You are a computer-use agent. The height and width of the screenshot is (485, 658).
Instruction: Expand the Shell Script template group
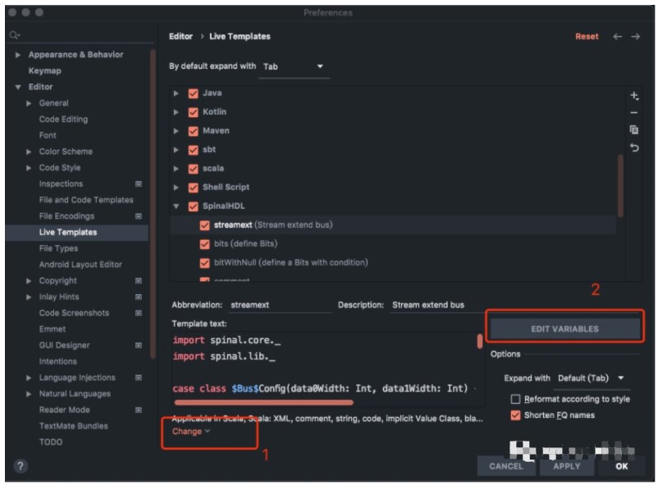pyautogui.click(x=176, y=188)
